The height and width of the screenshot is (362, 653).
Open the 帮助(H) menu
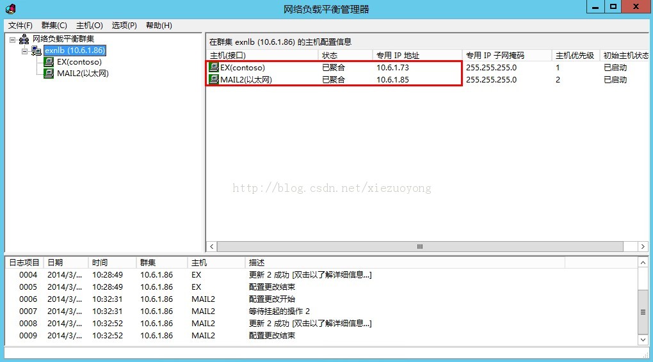point(159,26)
